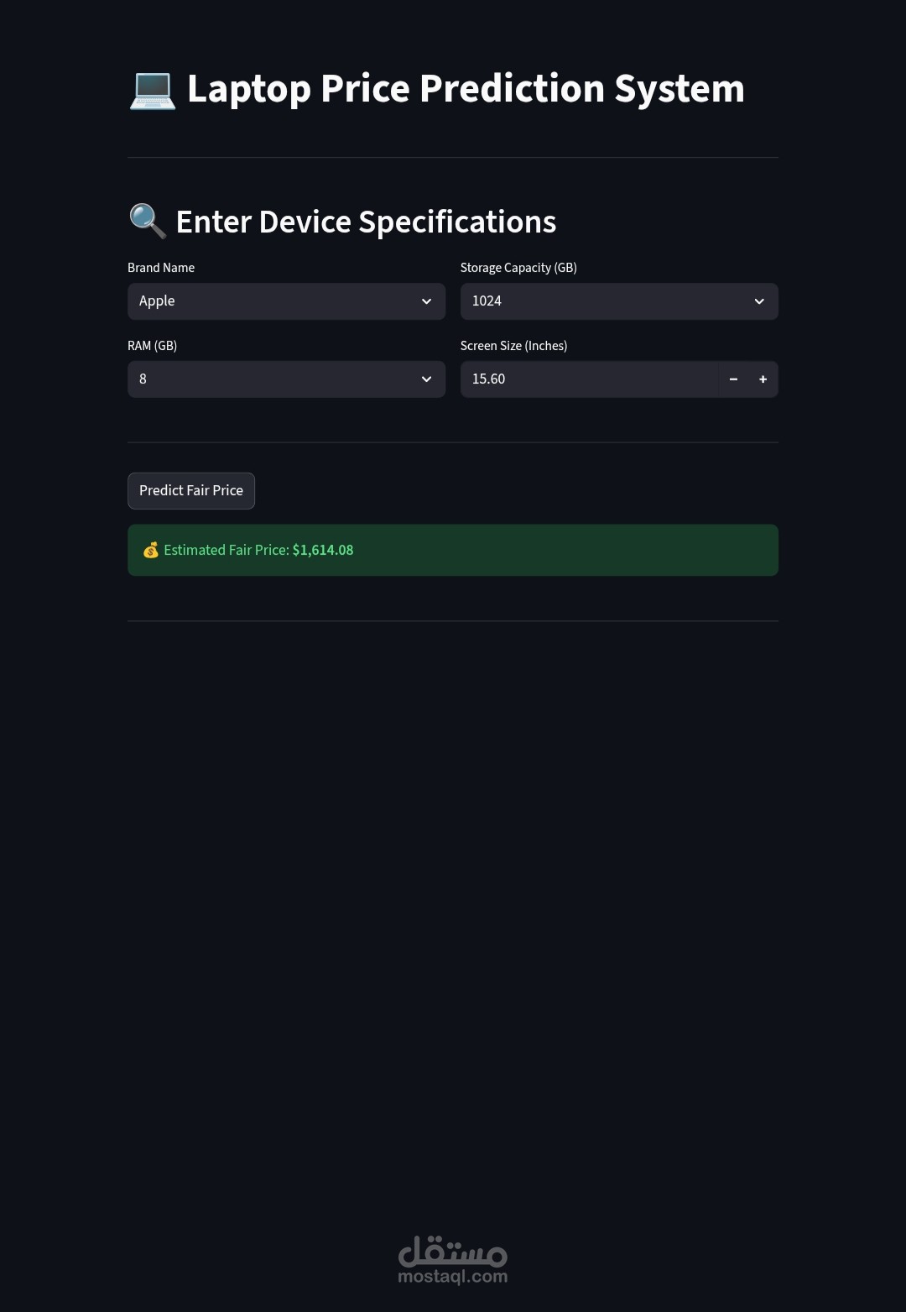Click the Laptop Price Prediction System heading
Viewport: 906px width, 1312px height.
pos(466,89)
